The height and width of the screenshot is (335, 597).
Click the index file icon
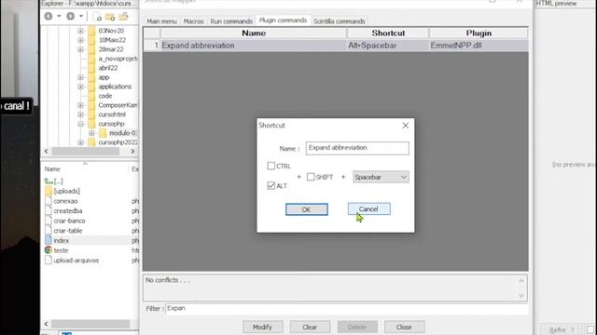49,240
